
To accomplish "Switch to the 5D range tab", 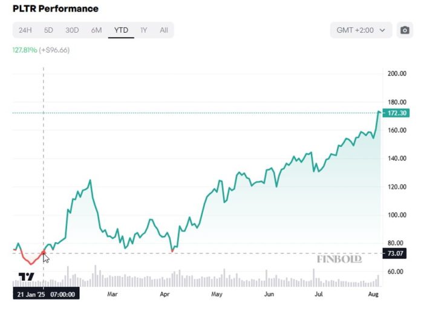I will pos(48,30).
